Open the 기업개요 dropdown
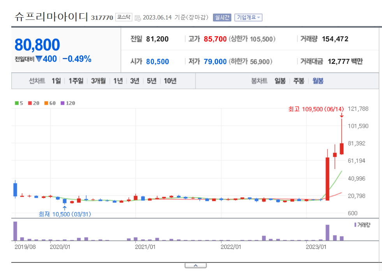This screenshot has width=382, height=271. pos(248,18)
